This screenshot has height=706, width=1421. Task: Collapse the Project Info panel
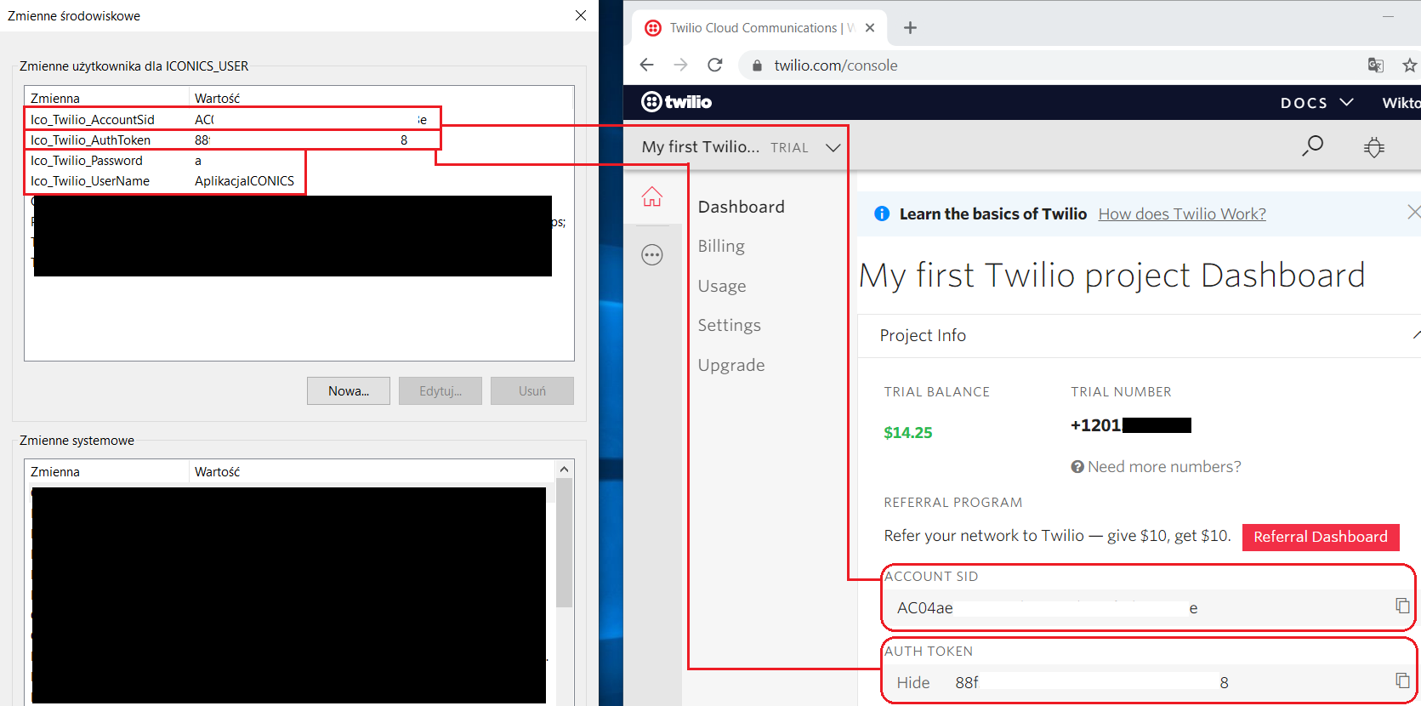pos(1416,335)
